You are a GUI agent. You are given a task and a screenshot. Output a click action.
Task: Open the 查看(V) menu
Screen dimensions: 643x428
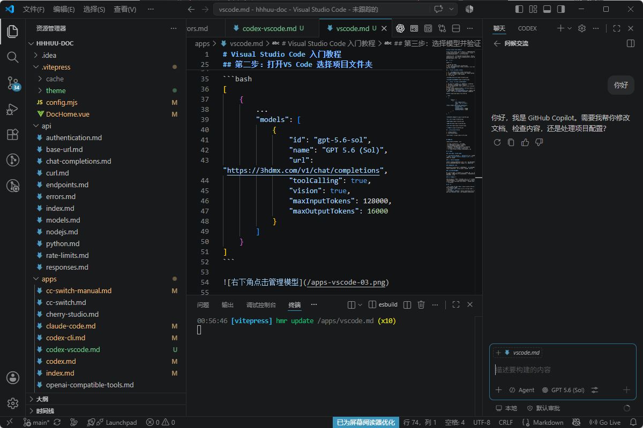(x=125, y=9)
